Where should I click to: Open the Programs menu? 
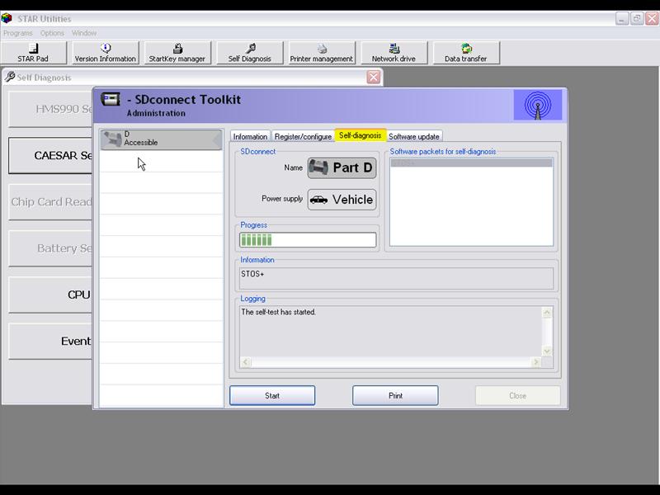tap(17, 33)
